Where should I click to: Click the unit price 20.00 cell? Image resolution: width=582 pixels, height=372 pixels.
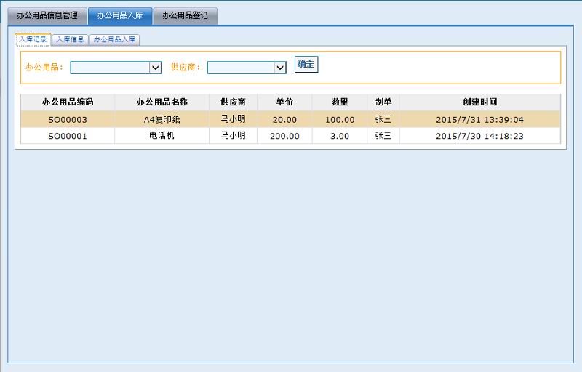coord(284,119)
